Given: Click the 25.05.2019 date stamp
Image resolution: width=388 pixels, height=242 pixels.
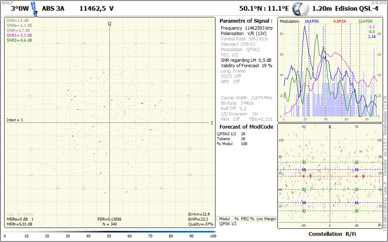Looking at the screenshot, I should 379,3.
